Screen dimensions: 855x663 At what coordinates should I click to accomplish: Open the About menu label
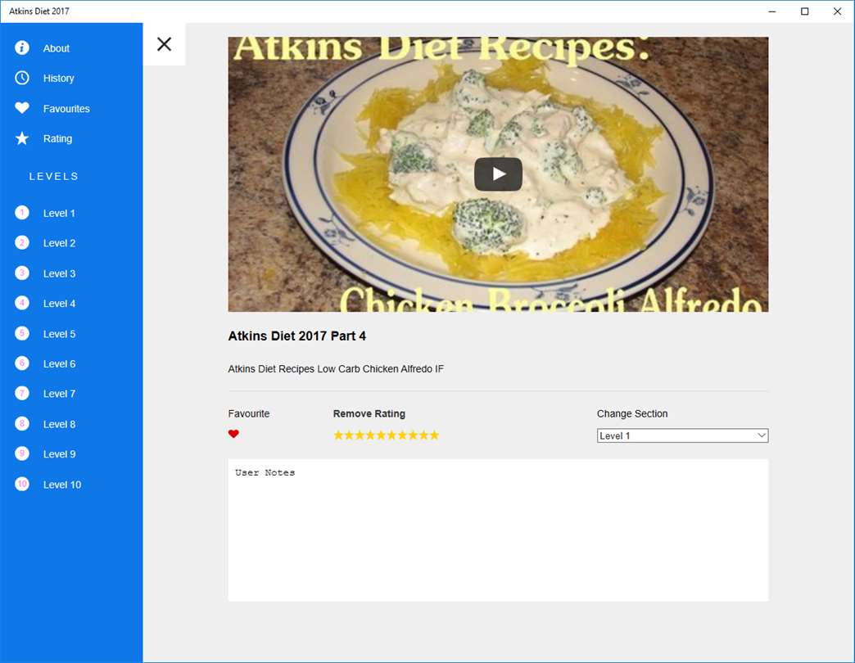[57, 48]
